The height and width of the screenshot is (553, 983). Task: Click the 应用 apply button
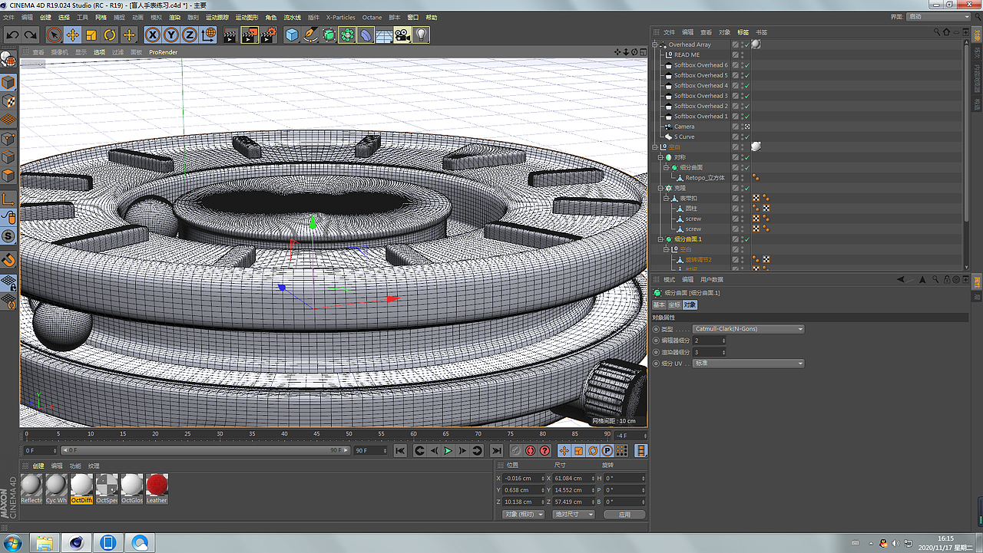624,515
